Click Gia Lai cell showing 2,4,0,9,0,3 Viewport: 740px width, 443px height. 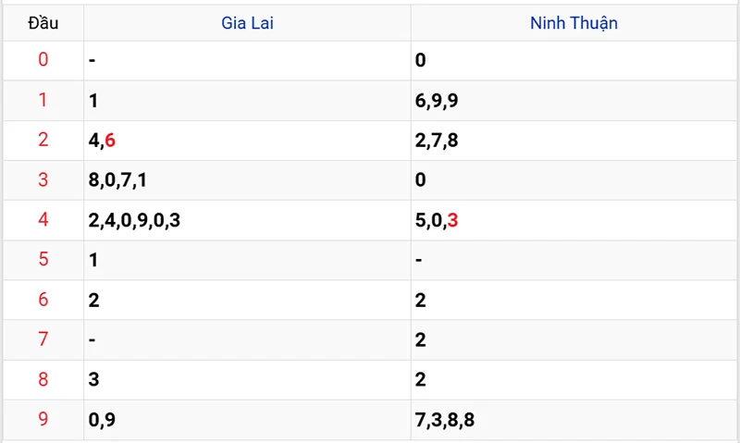click(x=135, y=220)
